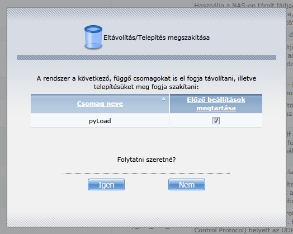293x234 pixels.
Task: Sort by the Csomag neve column header
Action: (x=100, y=104)
